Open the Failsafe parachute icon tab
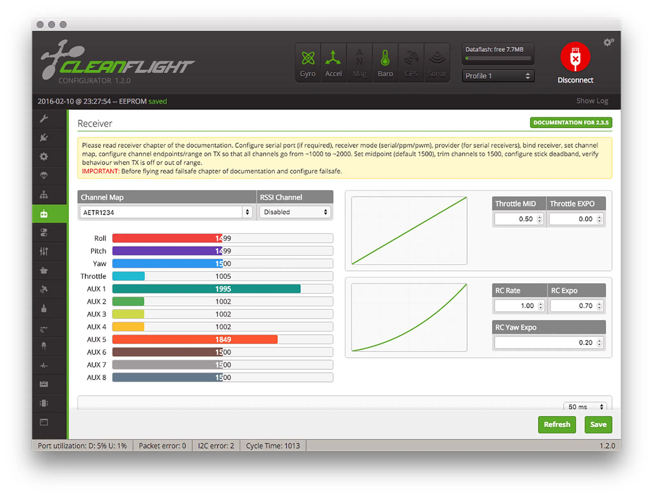Viewport: 653px width, 497px height. [x=44, y=175]
